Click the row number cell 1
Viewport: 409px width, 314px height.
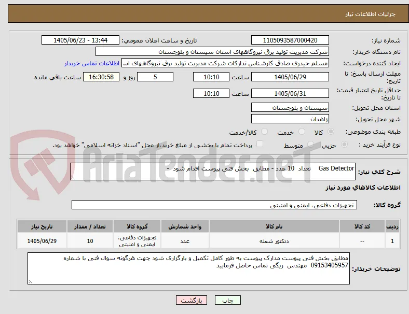(392, 241)
